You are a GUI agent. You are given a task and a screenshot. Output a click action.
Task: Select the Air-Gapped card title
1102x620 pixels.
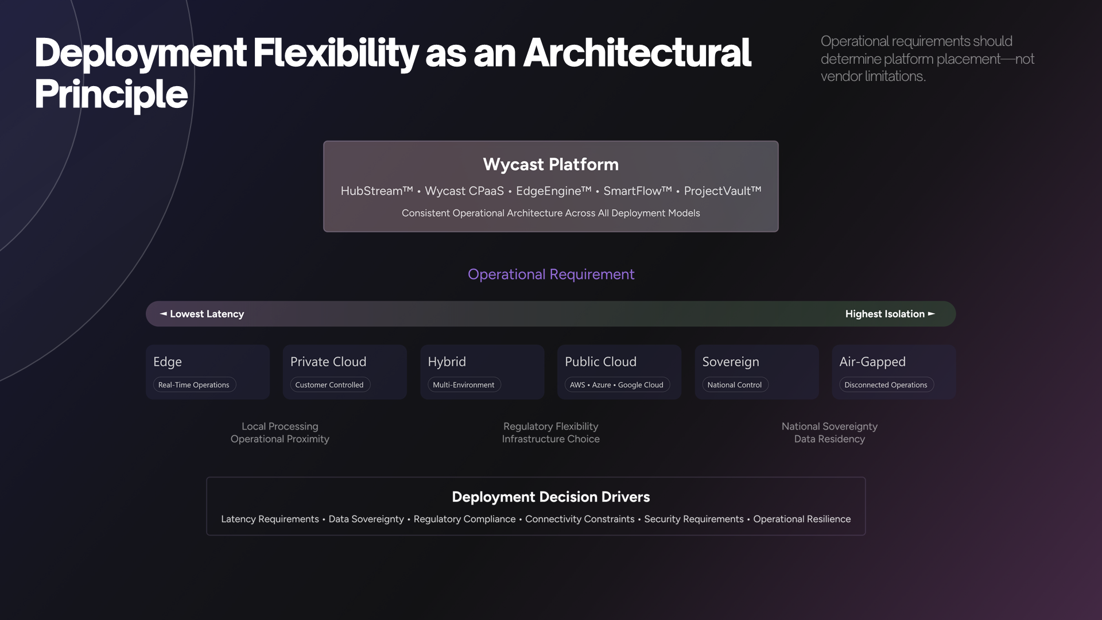click(872, 362)
